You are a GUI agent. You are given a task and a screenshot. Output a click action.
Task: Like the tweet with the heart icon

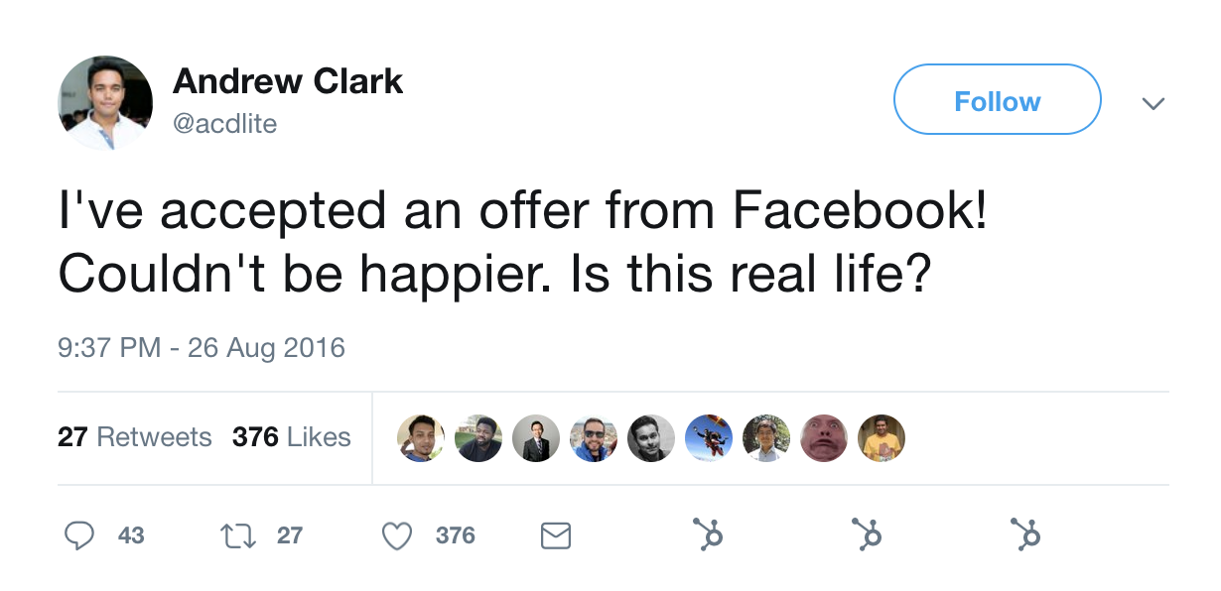point(397,536)
